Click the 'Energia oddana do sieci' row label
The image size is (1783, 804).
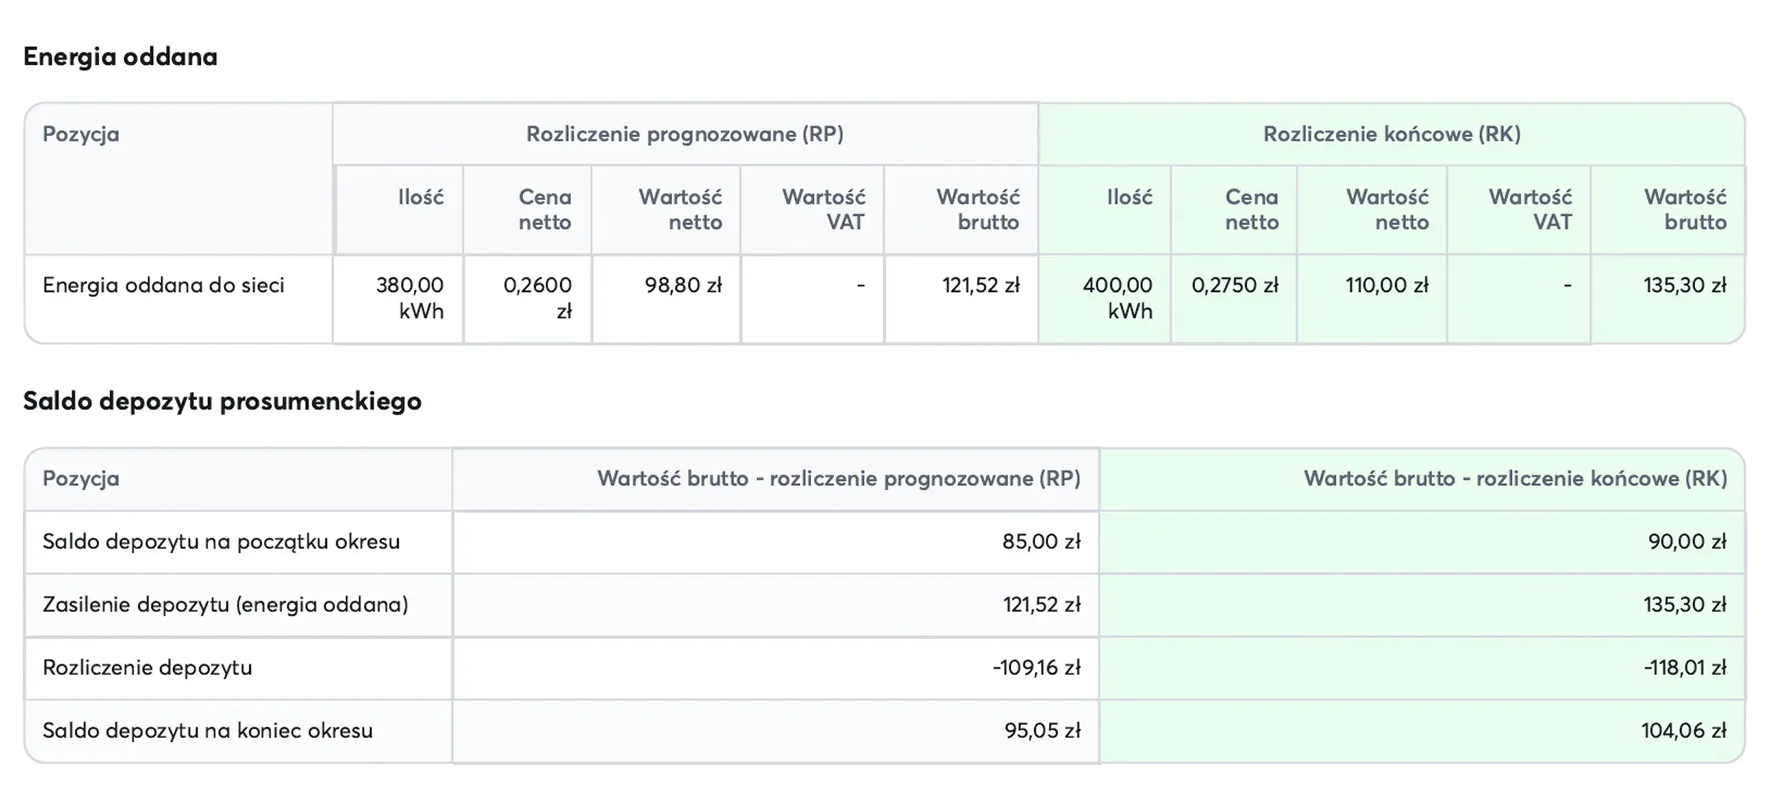163,285
